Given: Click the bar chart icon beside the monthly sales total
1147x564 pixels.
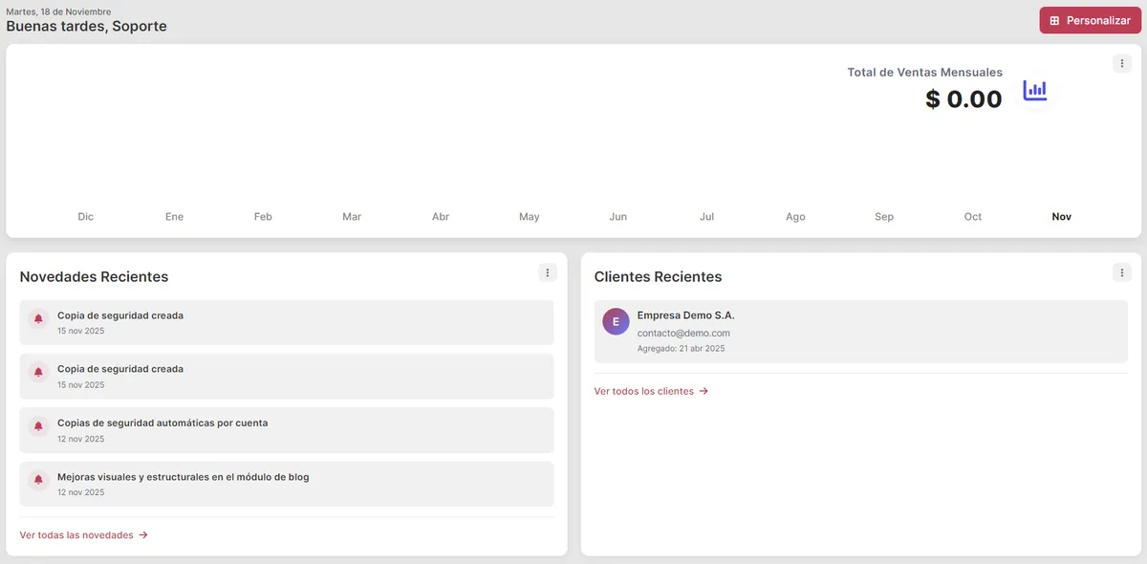Looking at the screenshot, I should click(1035, 89).
